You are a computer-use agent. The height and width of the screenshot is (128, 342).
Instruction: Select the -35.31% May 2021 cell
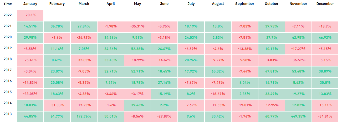coord(137,26)
